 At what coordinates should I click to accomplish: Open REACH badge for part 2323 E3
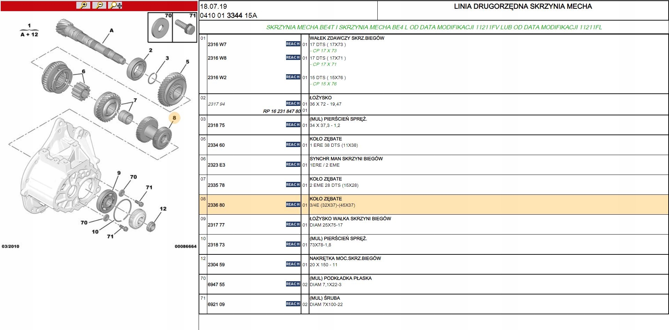[x=293, y=164]
